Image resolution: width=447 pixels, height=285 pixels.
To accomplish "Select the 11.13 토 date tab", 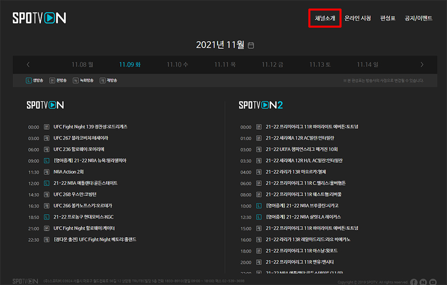I will [320, 65].
